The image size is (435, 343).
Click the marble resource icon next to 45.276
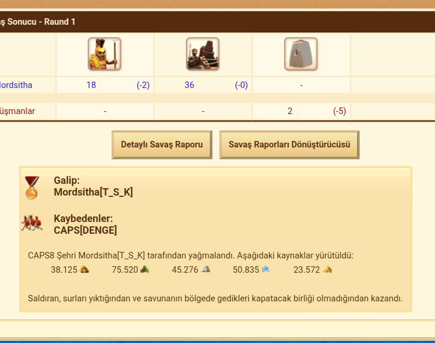click(206, 269)
